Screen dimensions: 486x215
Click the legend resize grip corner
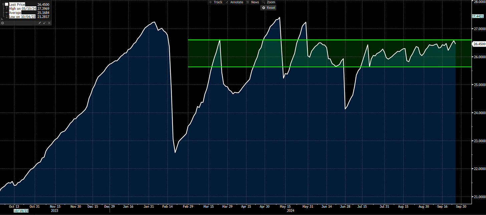[x=2, y=19]
